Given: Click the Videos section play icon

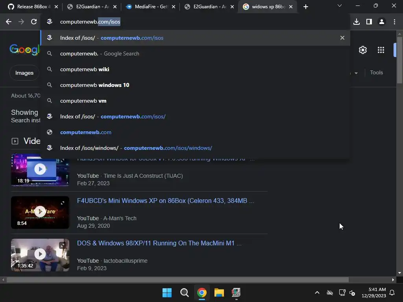Looking at the screenshot, I should tap(15, 141).
